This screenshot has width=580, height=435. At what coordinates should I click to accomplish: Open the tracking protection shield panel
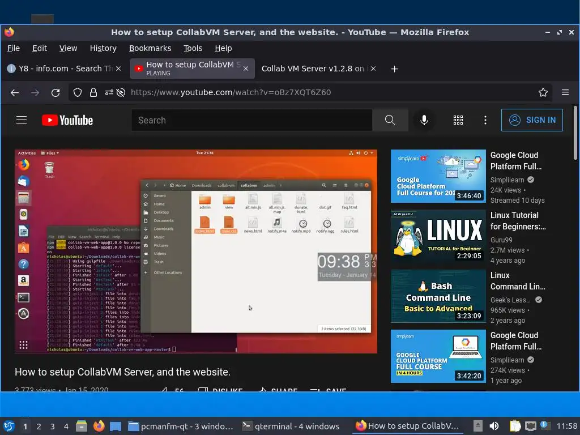pos(77,92)
